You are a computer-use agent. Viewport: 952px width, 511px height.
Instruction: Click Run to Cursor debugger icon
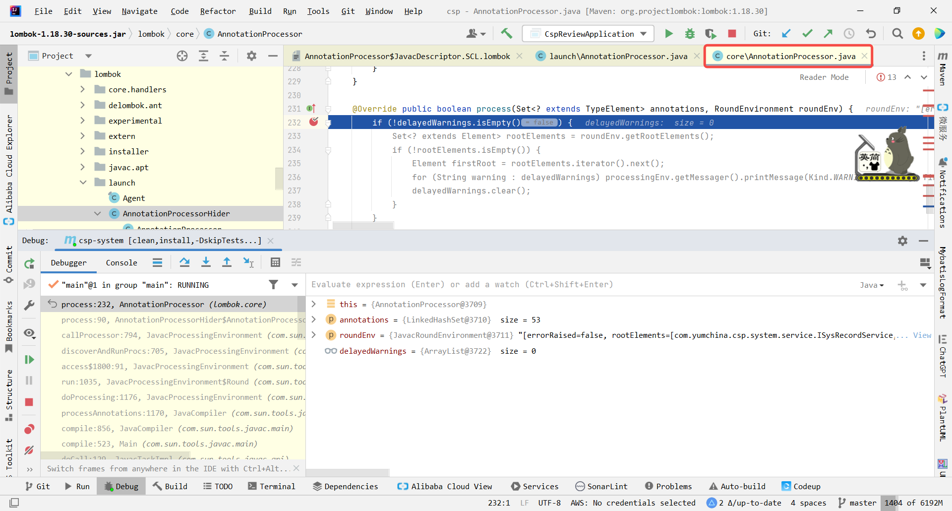[248, 262]
